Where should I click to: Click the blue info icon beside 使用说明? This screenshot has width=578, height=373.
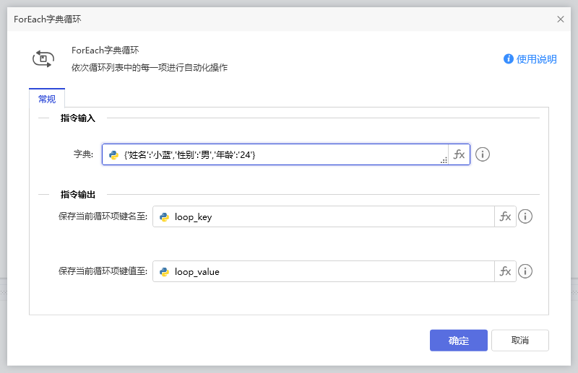(x=509, y=59)
